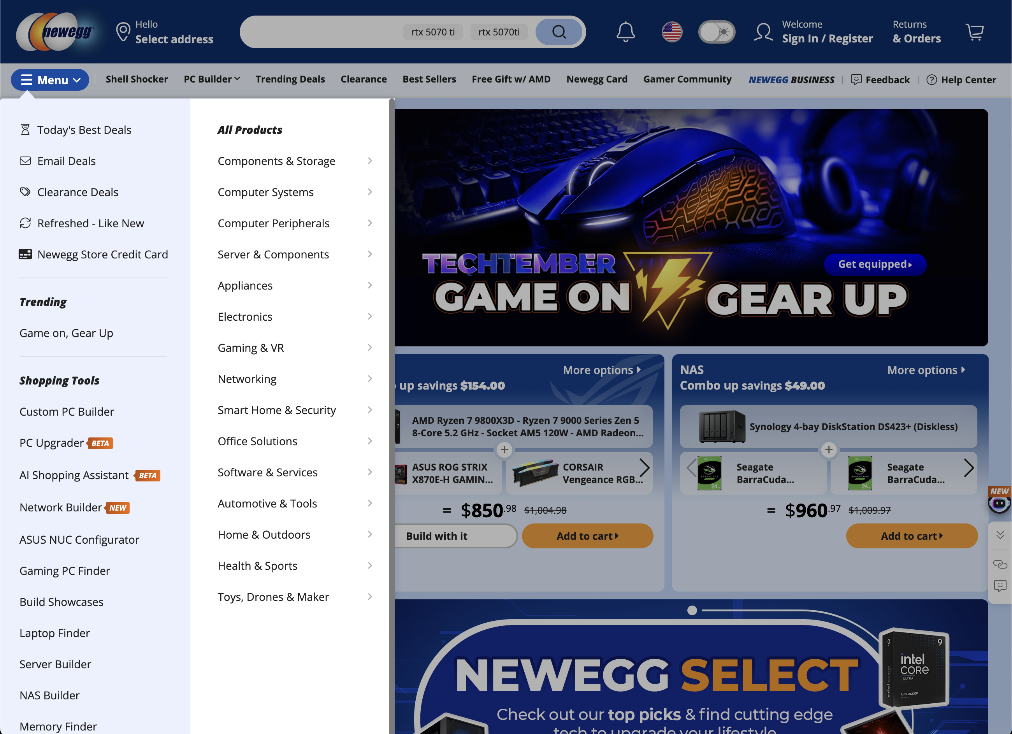Click the US flag country selector icon
The height and width of the screenshot is (734, 1012).
click(x=672, y=32)
